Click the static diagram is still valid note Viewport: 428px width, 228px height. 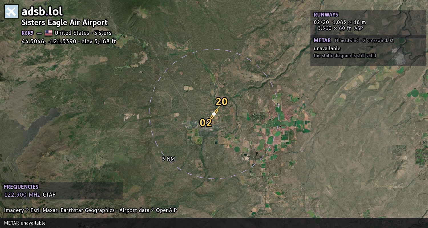[345, 56]
